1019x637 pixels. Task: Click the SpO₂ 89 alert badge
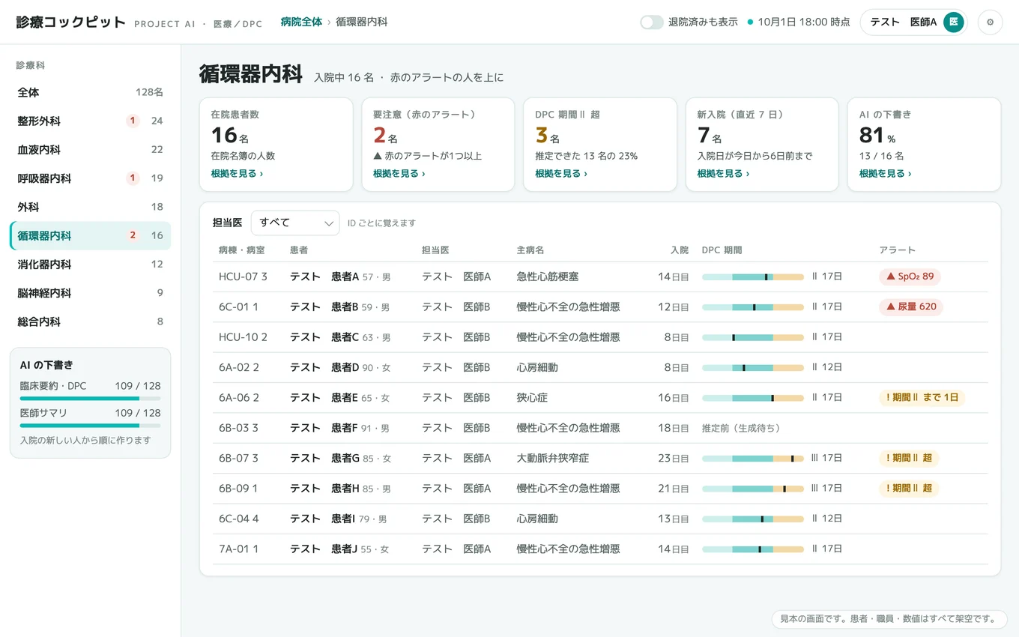pos(910,277)
